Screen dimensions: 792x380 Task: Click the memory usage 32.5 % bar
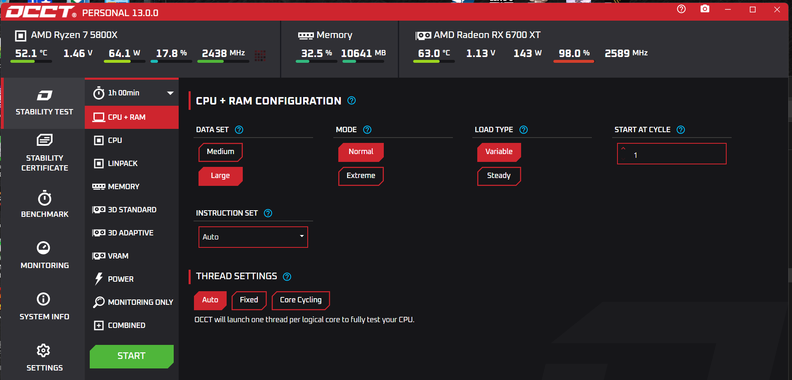[x=316, y=62]
